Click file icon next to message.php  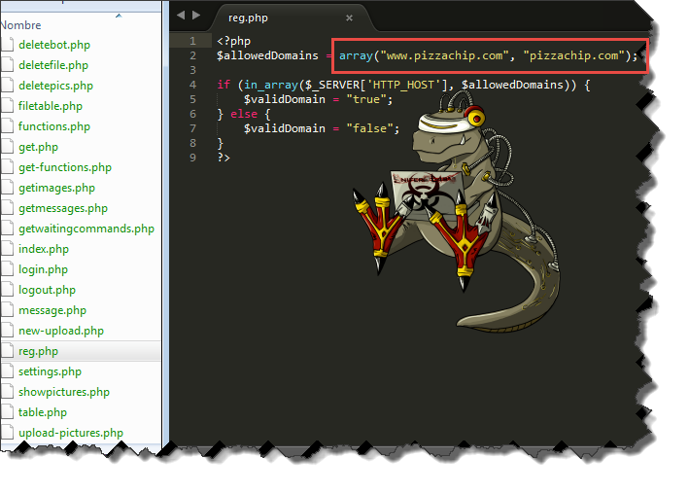[7, 310]
